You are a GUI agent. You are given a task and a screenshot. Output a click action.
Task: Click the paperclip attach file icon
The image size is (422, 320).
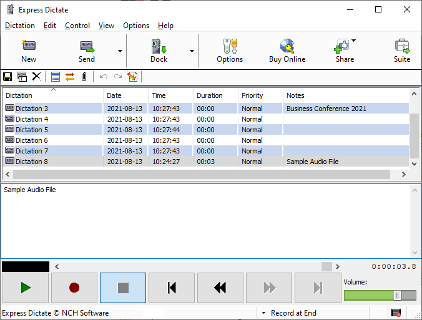pos(84,77)
